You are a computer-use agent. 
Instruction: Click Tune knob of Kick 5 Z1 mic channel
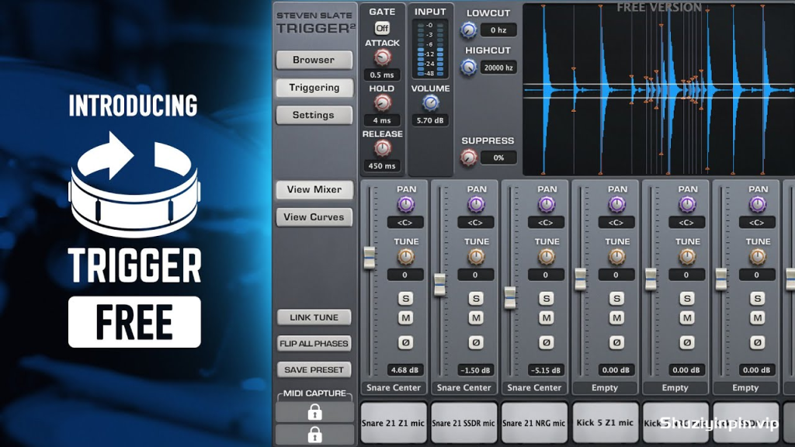click(616, 257)
